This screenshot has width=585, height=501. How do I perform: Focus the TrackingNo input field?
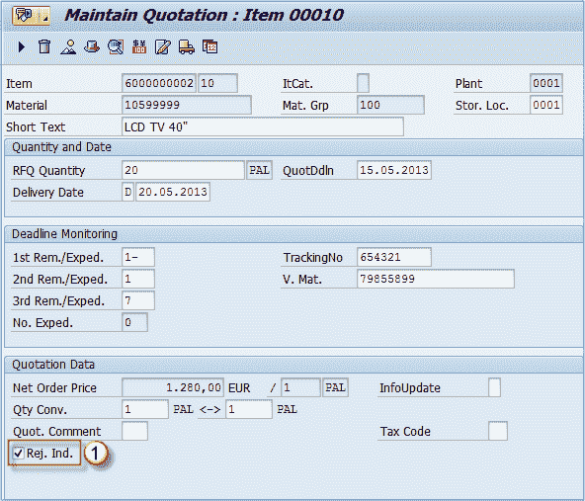click(394, 257)
